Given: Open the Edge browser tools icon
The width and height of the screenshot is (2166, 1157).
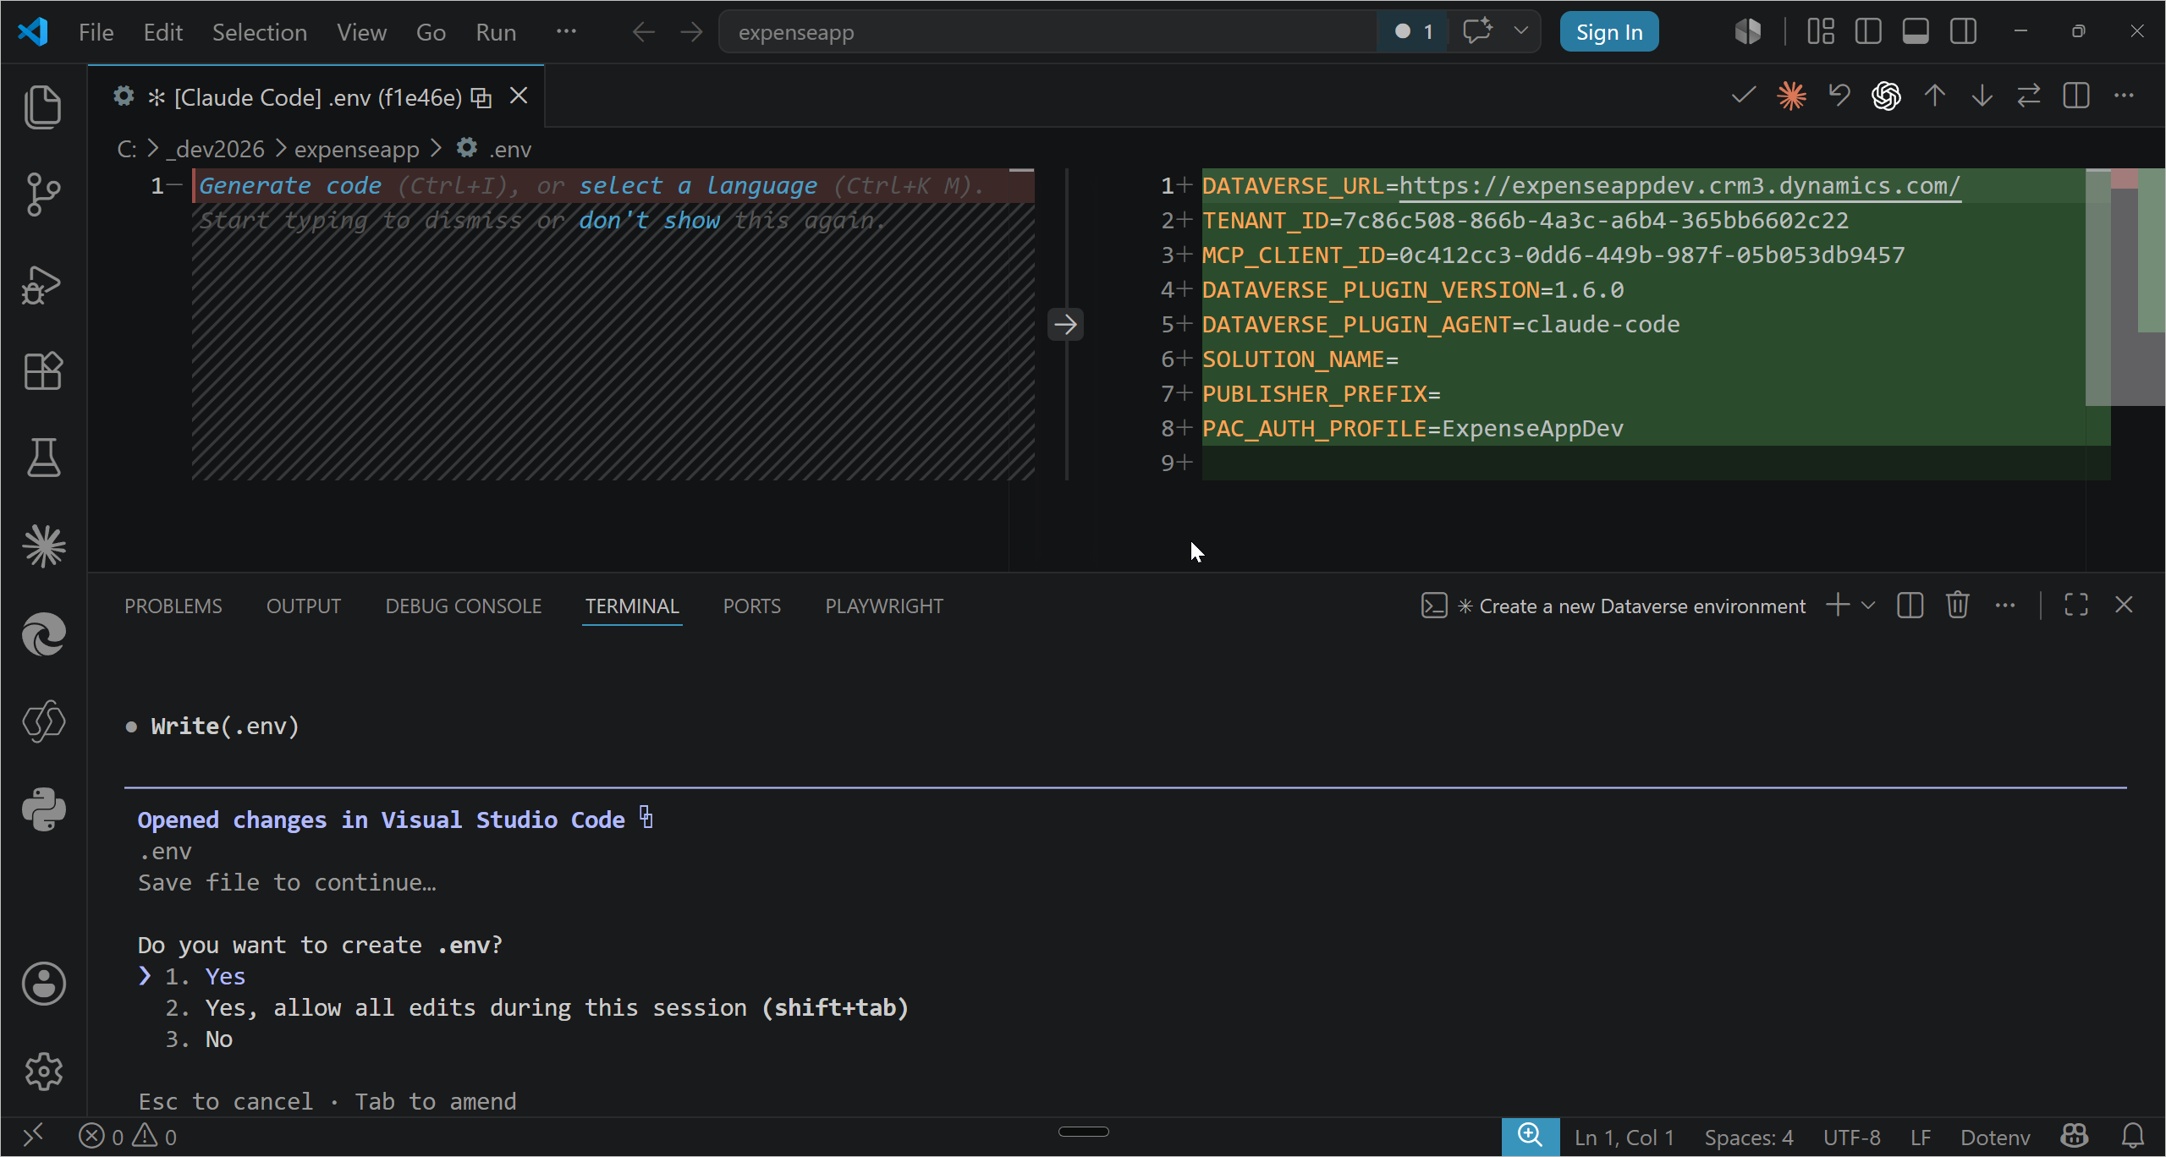Looking at the screenshot, I should click(43, 634).
